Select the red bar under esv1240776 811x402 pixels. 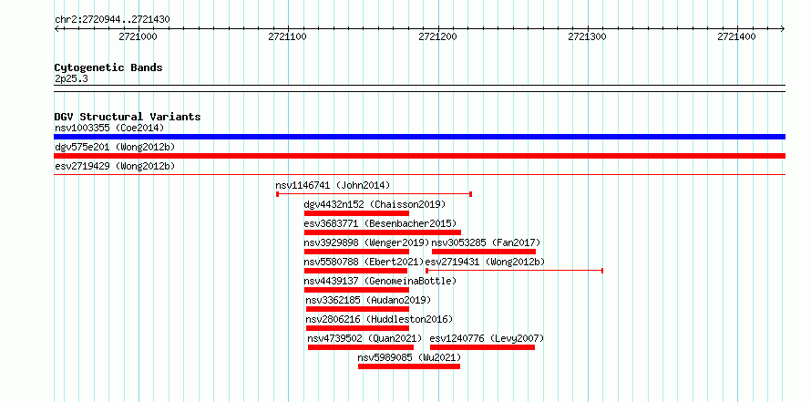pyautogui.click(x=483, y=347)
